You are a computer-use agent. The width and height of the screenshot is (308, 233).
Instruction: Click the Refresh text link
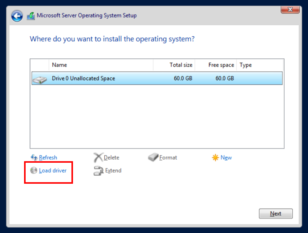pos(48,157)
